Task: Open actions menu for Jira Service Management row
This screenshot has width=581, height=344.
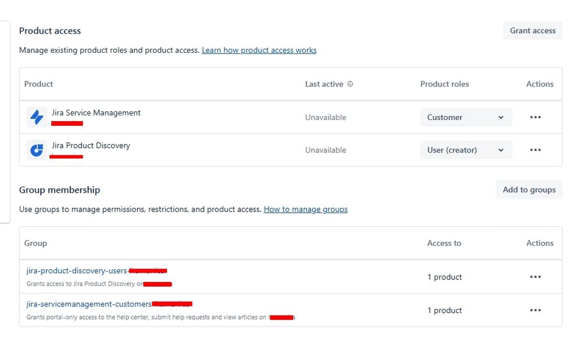Action: [x=535, y=117]
